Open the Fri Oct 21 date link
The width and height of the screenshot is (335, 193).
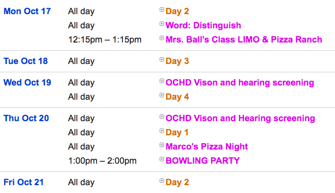tap(24, 182)
